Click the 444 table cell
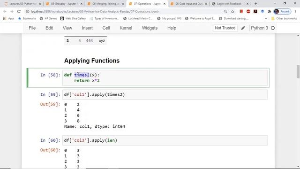Image resolution: width=300 pixels, height=169 pixels. coord(90,41)
